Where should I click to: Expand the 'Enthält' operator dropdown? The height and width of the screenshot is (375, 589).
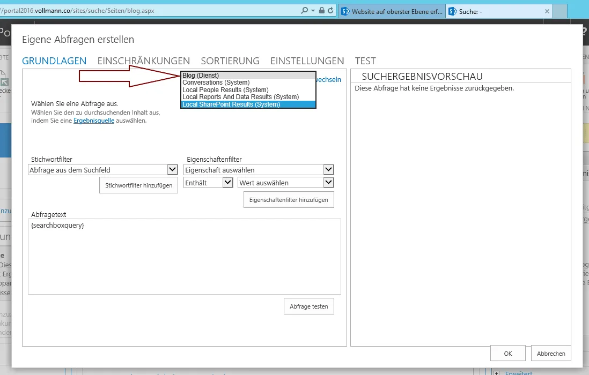(x=209, y=183)
